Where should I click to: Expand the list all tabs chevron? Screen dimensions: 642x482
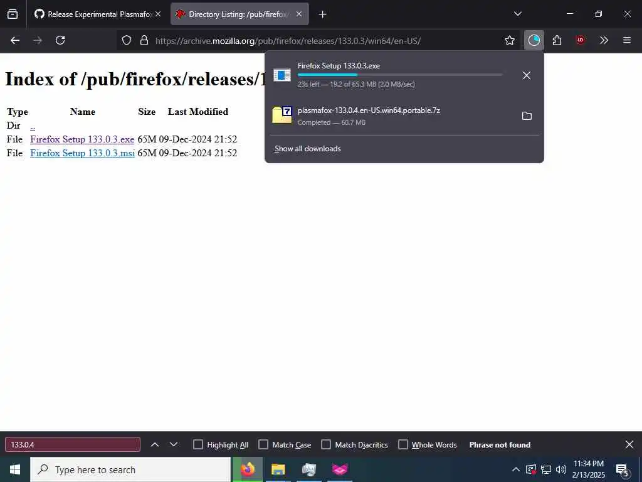(x=517, y=14)
